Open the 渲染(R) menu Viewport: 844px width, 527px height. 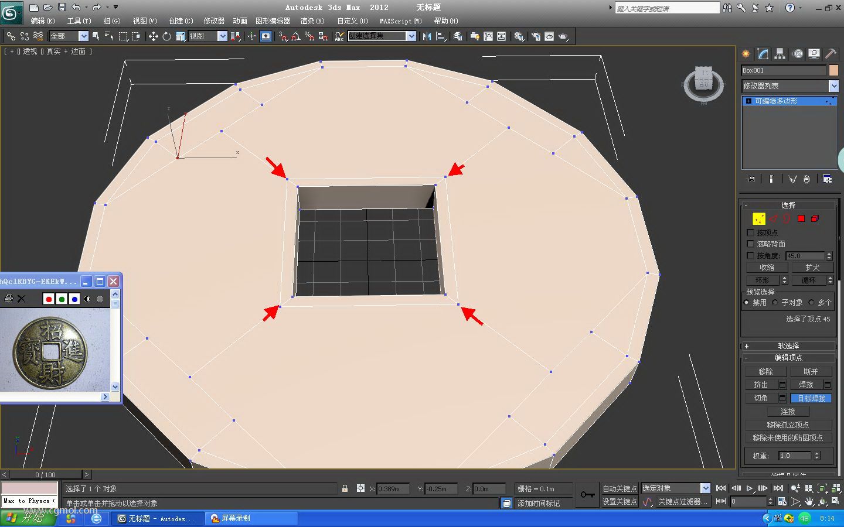click(x=312, y=21)
